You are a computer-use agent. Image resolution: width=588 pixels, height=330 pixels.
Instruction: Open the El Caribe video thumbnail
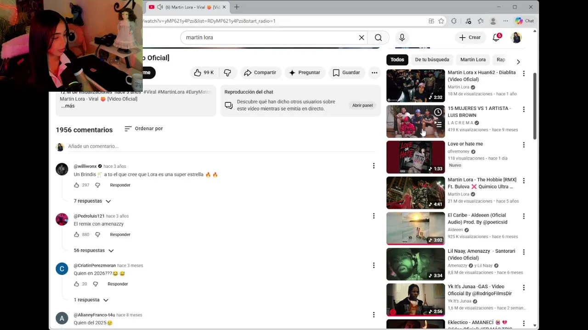416,228
